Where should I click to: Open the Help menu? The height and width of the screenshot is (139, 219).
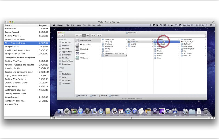pyautogui.click(x=99, y=25)
